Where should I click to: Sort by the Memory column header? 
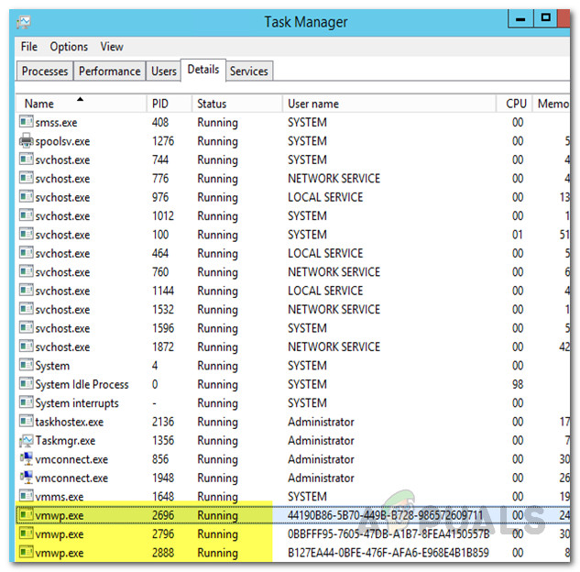[x=552, y=104]
